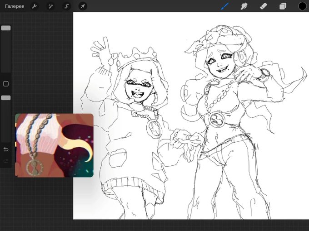Open the Layers panel
Viewport: 309px width, 231px height.
click(283, 6)
